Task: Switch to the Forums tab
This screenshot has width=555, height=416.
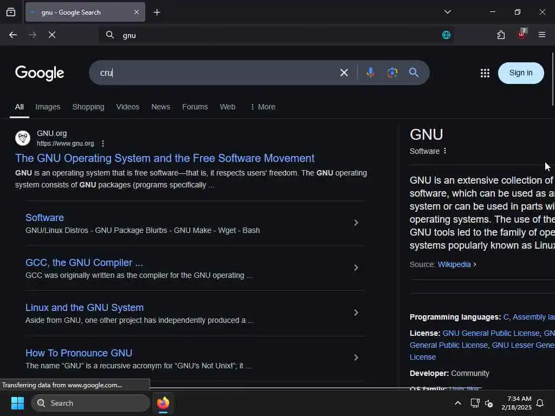Action: (x=195, y=107)
